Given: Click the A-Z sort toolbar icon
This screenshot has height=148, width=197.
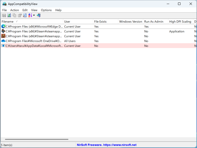Looking at the screenshot, I should (30, 15).
